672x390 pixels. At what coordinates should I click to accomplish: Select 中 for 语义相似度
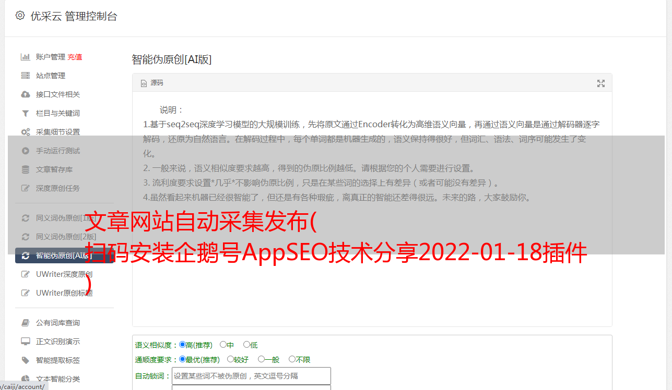click(223, 345)
